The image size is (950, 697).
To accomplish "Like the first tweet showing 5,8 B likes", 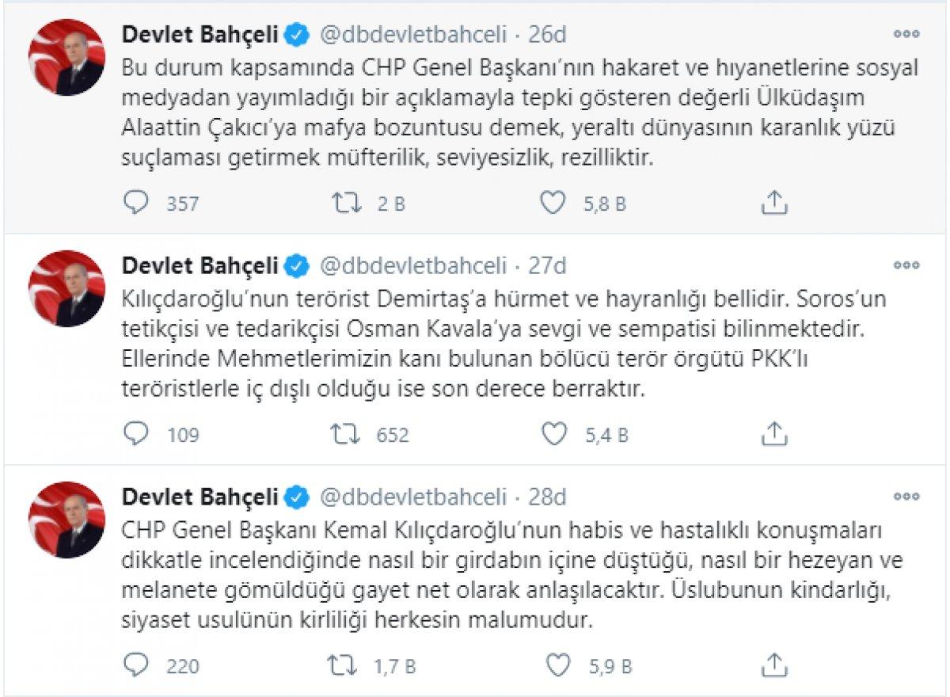I will coord(552,203).
